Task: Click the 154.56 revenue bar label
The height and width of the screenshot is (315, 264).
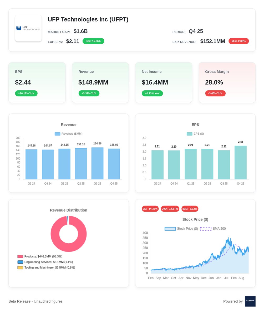Action: (98, 144)
